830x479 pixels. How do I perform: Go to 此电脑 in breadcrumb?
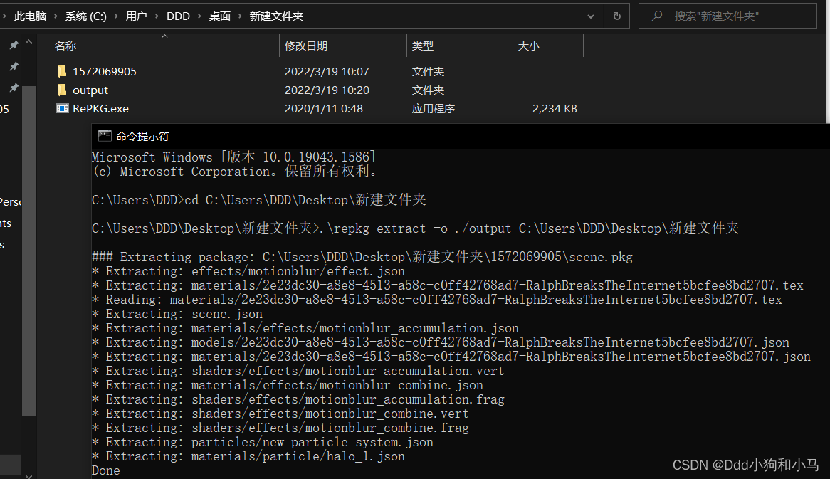(x=30, y=16)
